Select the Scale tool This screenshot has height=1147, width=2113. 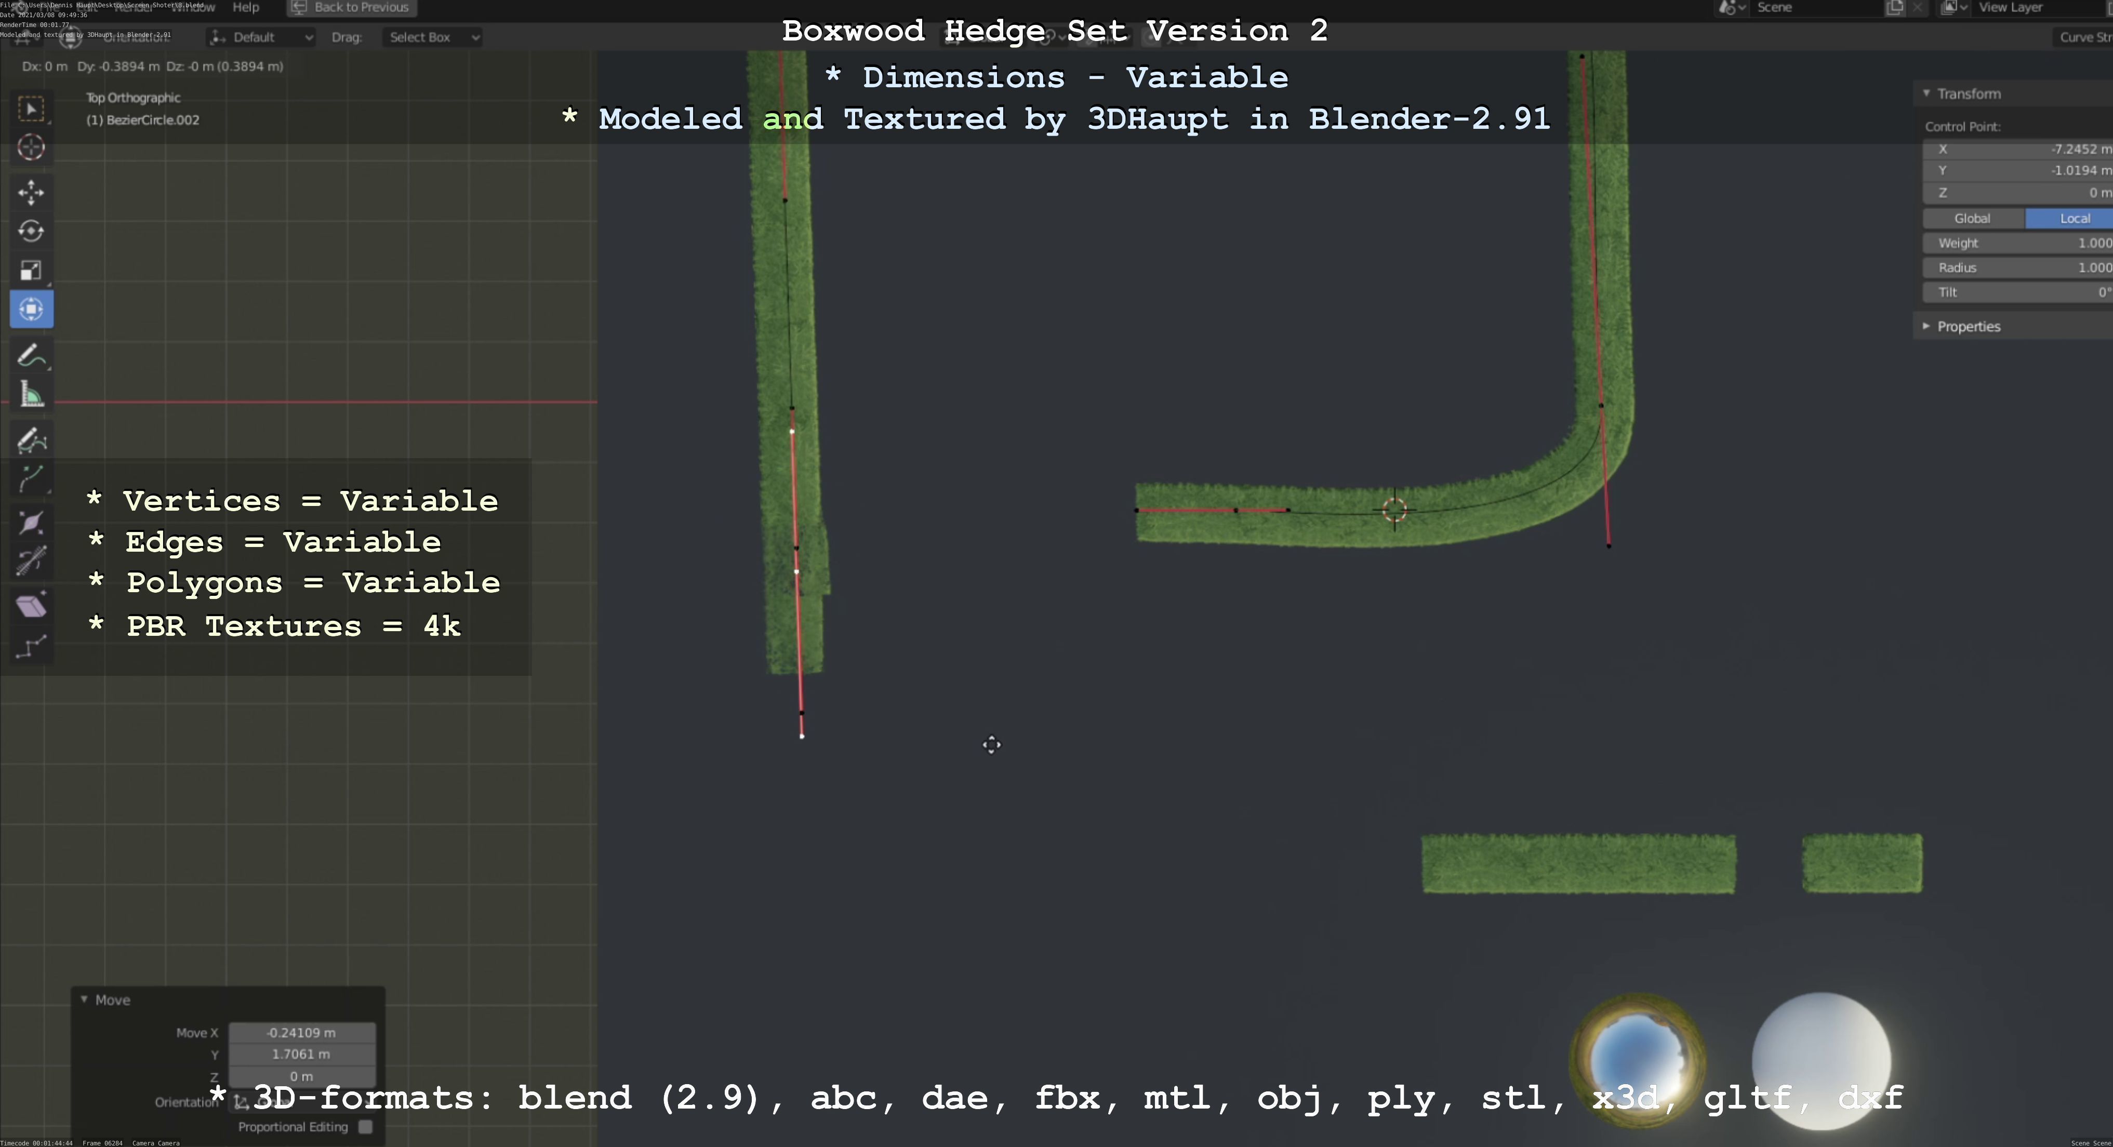31,271
